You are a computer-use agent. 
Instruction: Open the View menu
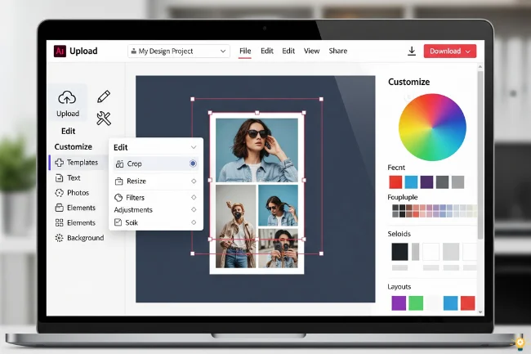(x=311, y=51)
